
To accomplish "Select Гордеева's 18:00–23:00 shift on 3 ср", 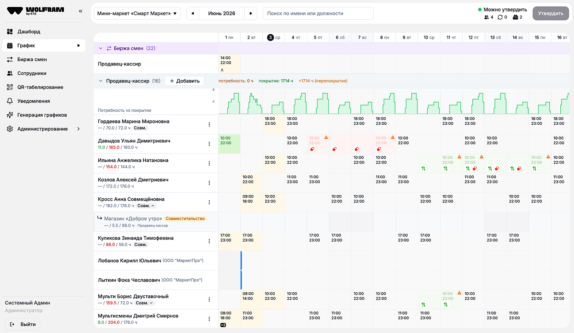I will click(274, 125).
